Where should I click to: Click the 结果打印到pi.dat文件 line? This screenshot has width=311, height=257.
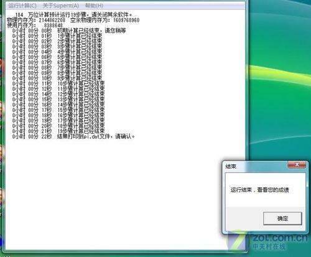point(73,136)
